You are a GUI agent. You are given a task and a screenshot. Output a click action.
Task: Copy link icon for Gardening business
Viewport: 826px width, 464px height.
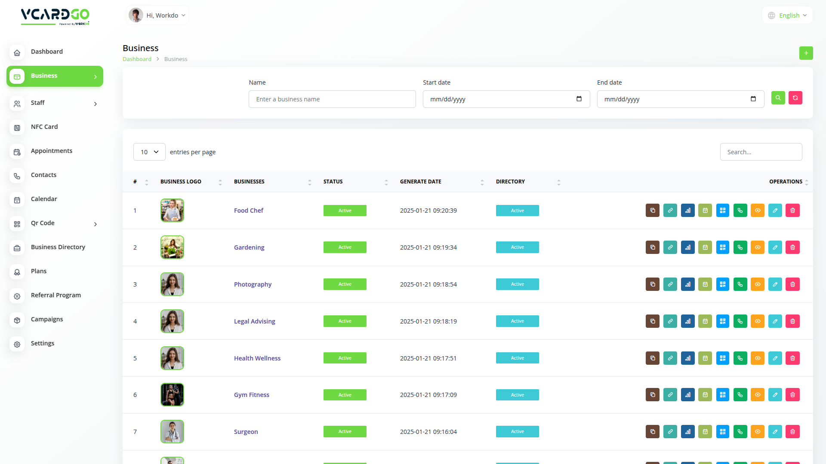click(670, 247)
